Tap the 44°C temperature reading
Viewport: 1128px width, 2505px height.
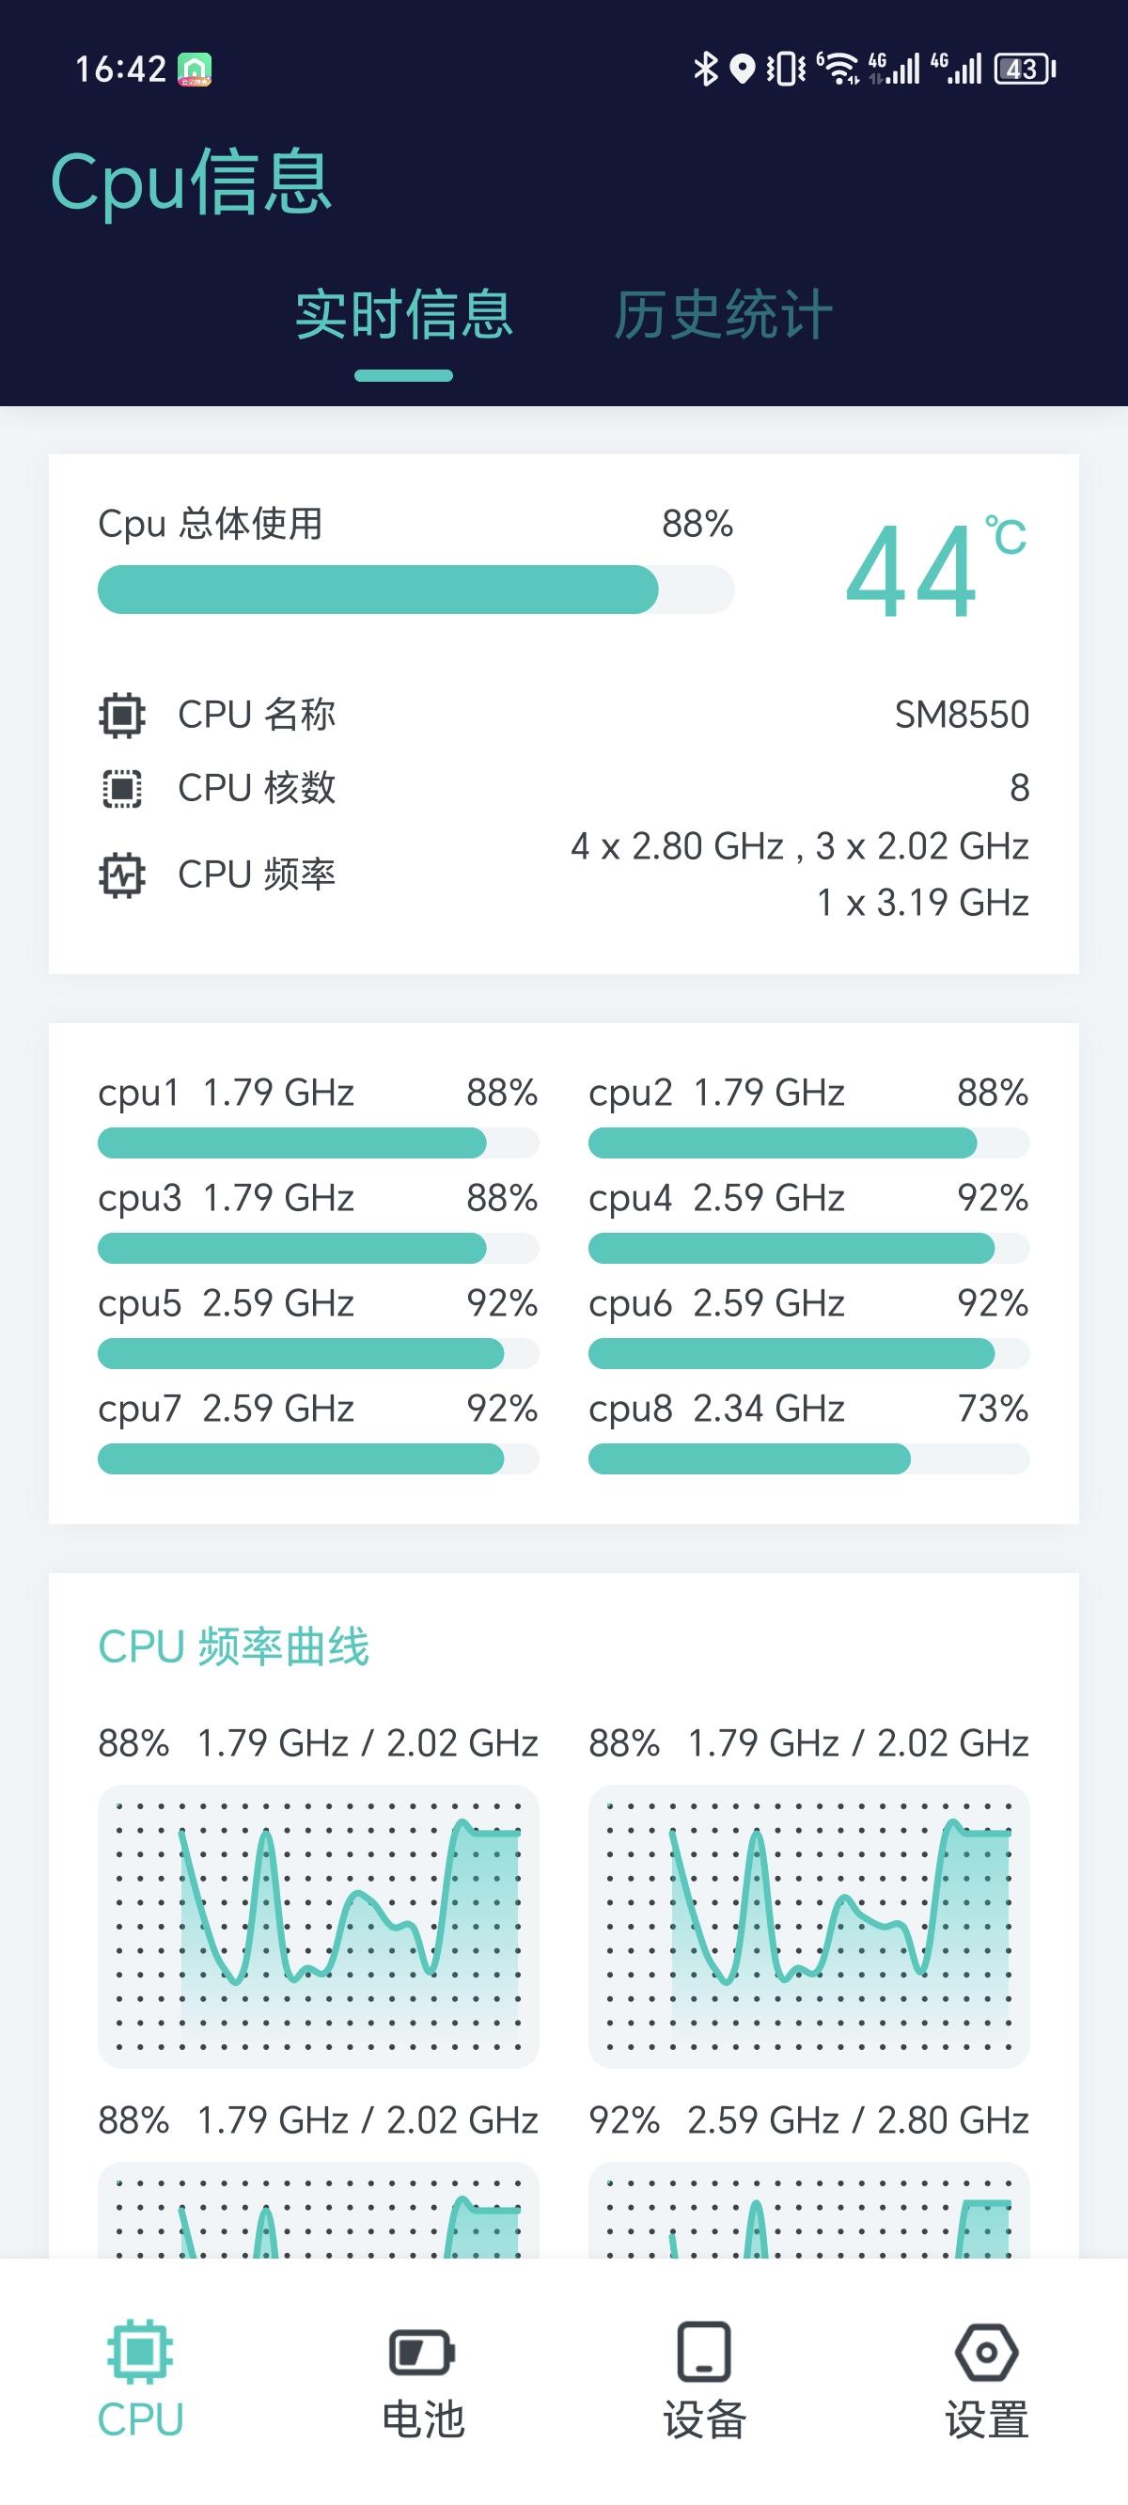click(x=935, y=569)
